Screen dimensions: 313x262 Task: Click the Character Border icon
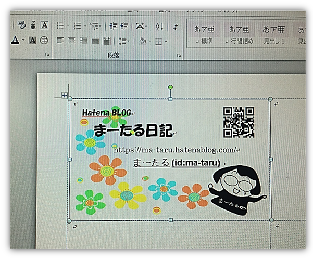click(44, 25)
